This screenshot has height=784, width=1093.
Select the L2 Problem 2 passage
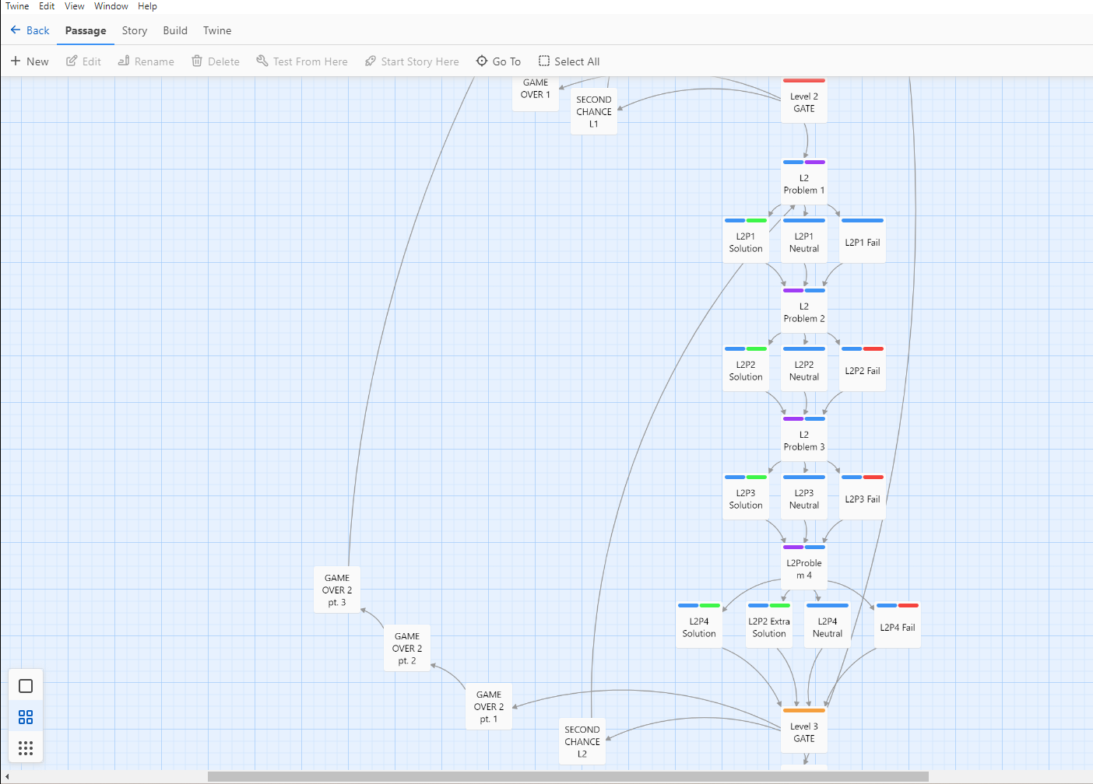[804, 310]
